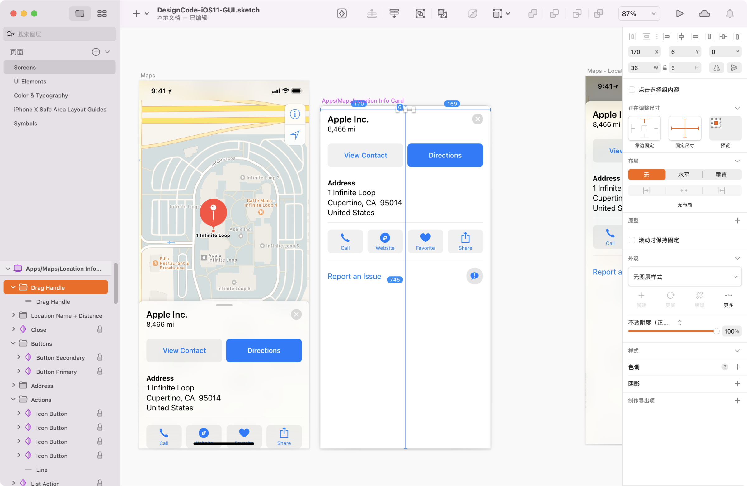747x486 pixels.
Task: Click the layer list scrollbar
Action: tap(115, 284)
